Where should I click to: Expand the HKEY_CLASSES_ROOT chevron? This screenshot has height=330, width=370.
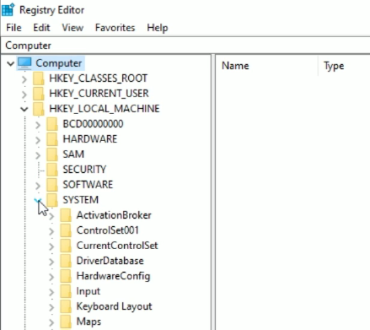click(24, 79)
